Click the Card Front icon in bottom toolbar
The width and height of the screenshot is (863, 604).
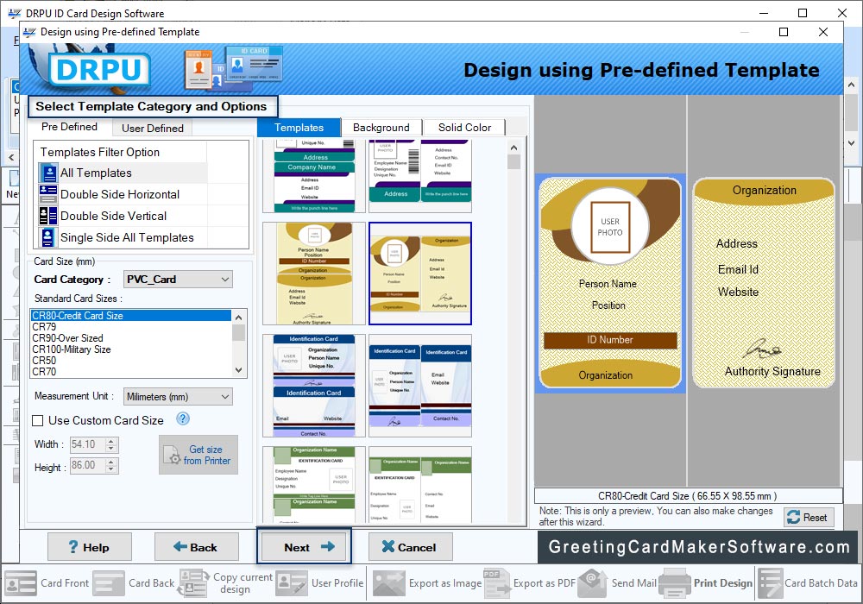pos(21,583)
